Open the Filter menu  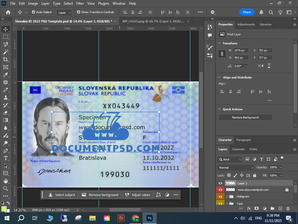[x=80, y=3]
